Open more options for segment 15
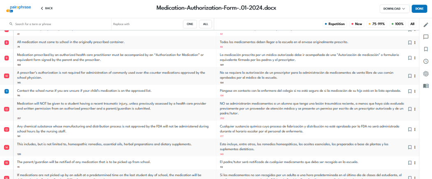The height and width of the screenshot is (179, 432). [415, 163]
